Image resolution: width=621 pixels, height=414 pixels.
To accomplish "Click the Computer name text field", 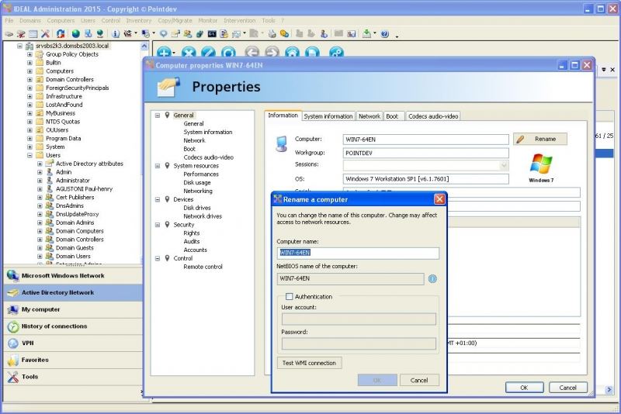I will coord(358,253).
